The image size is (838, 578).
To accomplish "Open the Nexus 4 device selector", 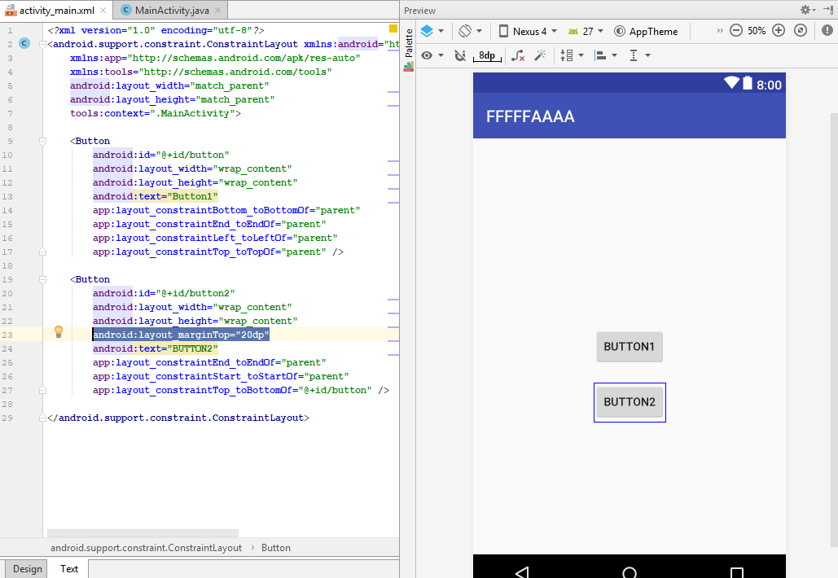I will click(x=528, y=32).
